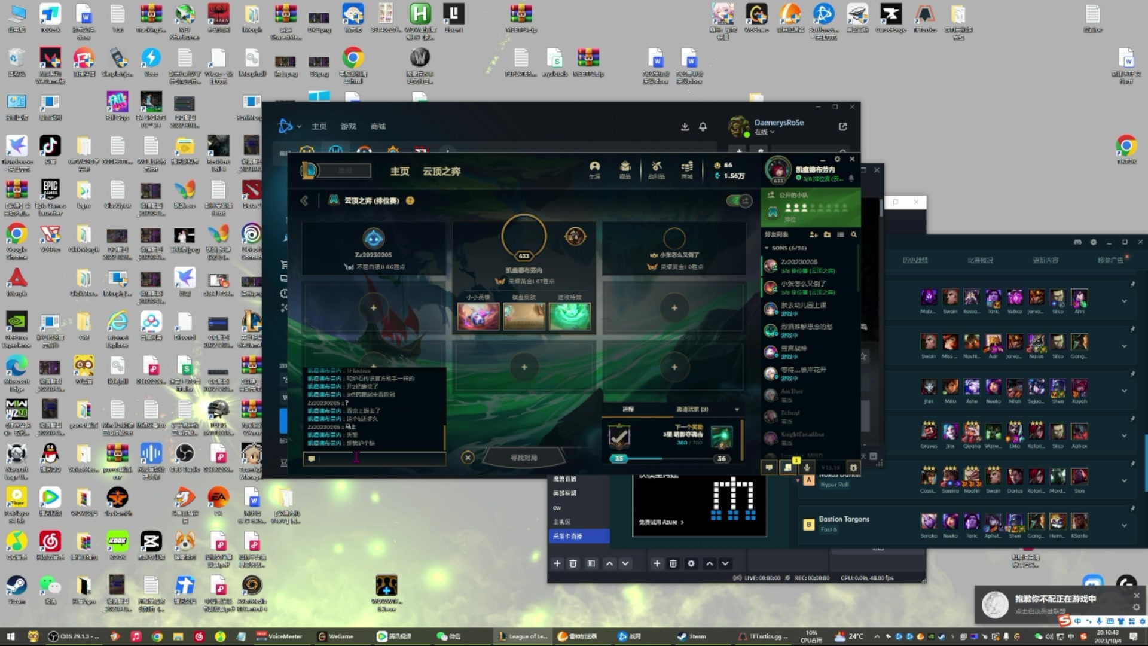This screenshot has width=1148, height=646.
Task: Click the level 35 to 36 progress bar
Action: pos(670,458)
